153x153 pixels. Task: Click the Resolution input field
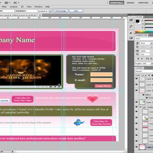click(x=32, y=11)
